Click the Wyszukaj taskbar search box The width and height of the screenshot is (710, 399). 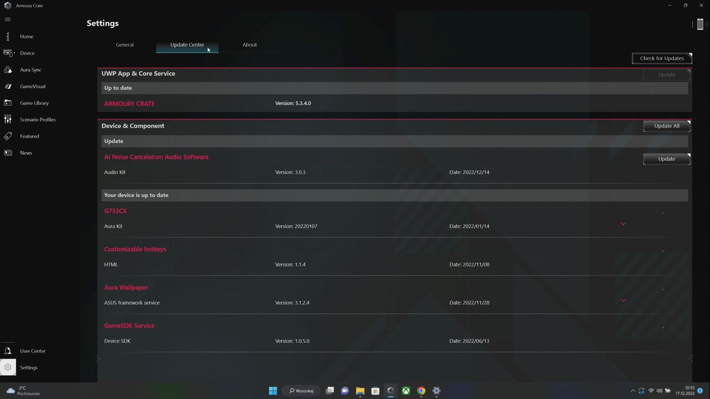(x=302, y=391)
